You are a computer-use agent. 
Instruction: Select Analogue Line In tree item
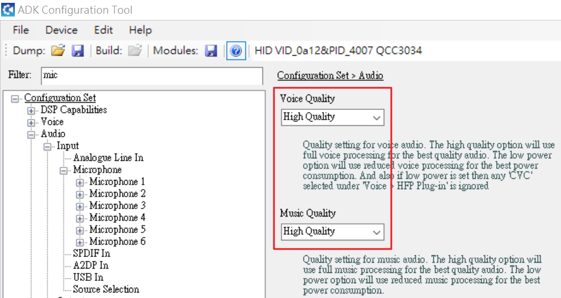point(108,158)
